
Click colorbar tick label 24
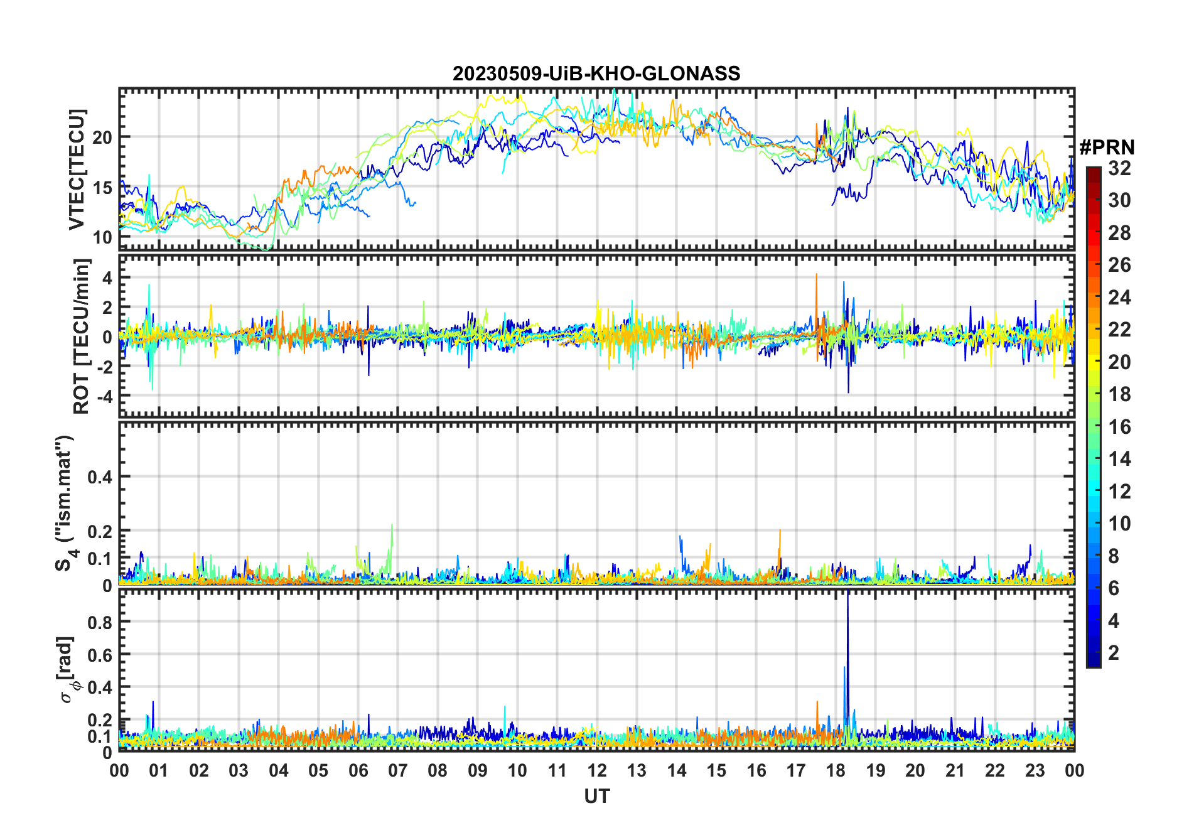pos(1119,298)
